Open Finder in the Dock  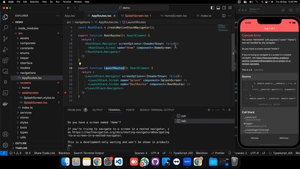(66, 161)
